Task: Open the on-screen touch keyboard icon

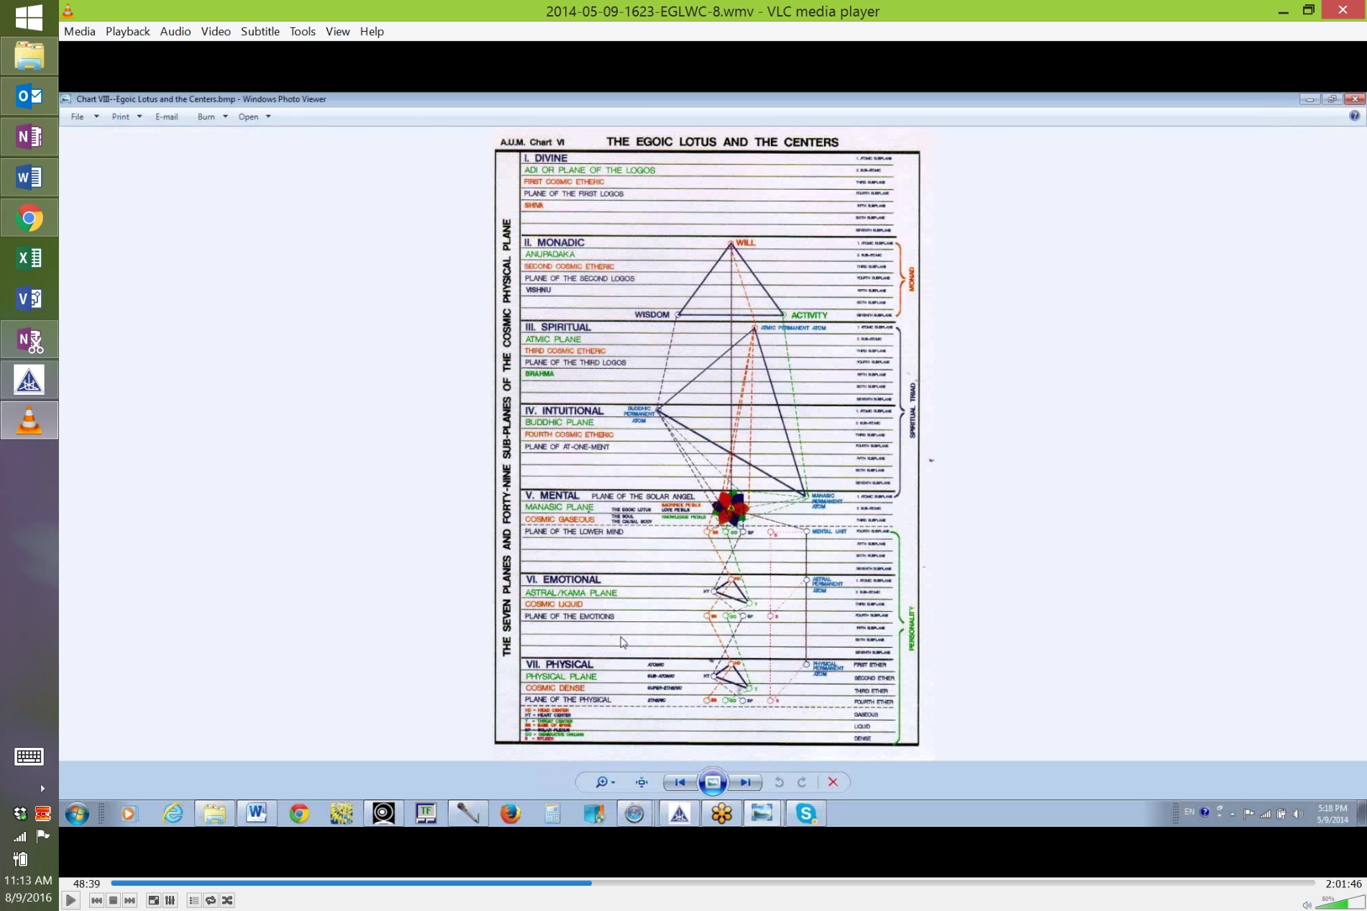Action: tap(29, 756)
